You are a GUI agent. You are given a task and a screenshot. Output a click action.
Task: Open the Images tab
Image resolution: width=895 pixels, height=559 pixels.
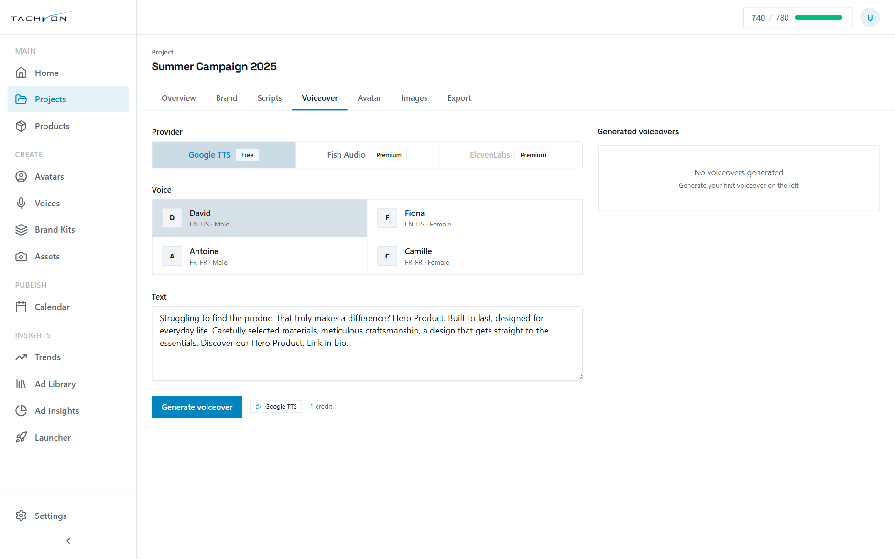pyautogui.click(x=414, y=98)
